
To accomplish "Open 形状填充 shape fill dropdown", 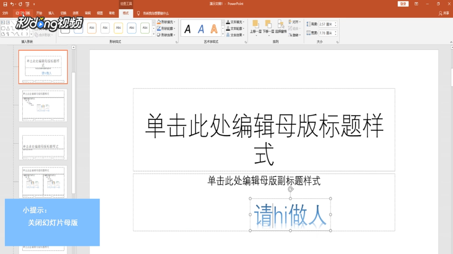I will point(166,22).
